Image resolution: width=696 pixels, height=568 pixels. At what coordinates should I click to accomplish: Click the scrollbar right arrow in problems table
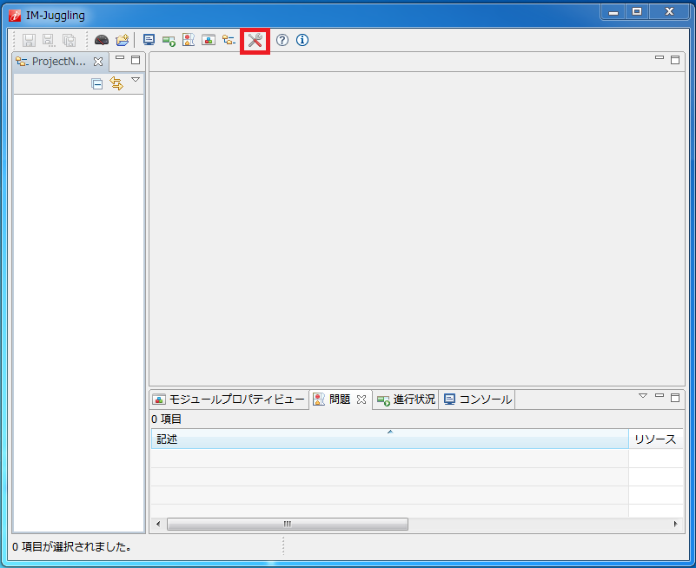pos(676,524)
